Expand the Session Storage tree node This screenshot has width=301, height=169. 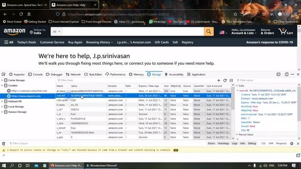point(2,112)
